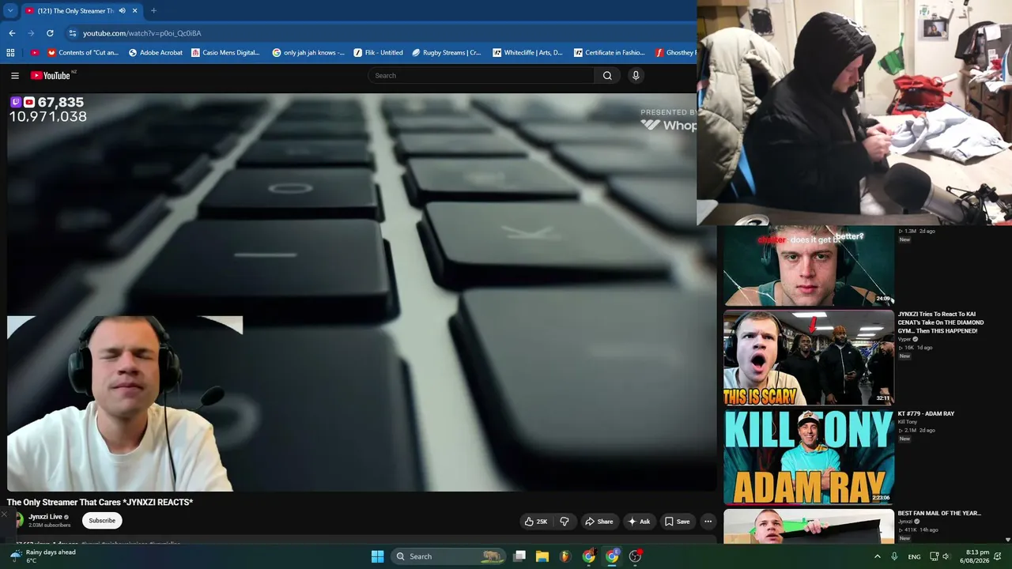This screenshot has height=569, width=1012.
Task: Start voice search with the microphone icon
Action: (636, 76)
